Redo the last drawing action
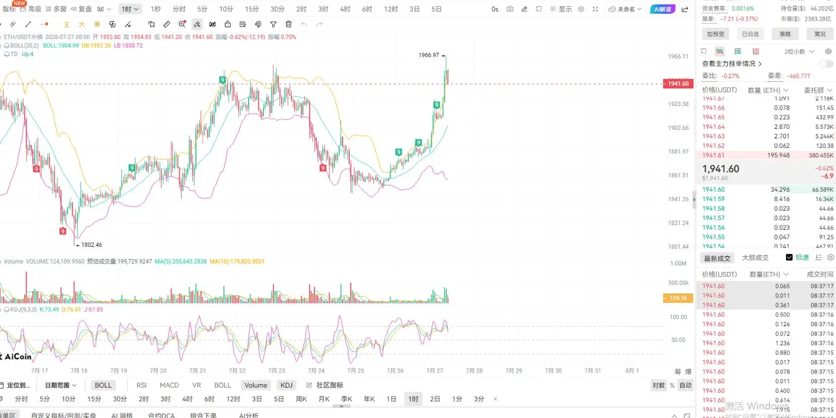Image resolution: width=836 pixels, height=418 pixels. pos(319,24)
